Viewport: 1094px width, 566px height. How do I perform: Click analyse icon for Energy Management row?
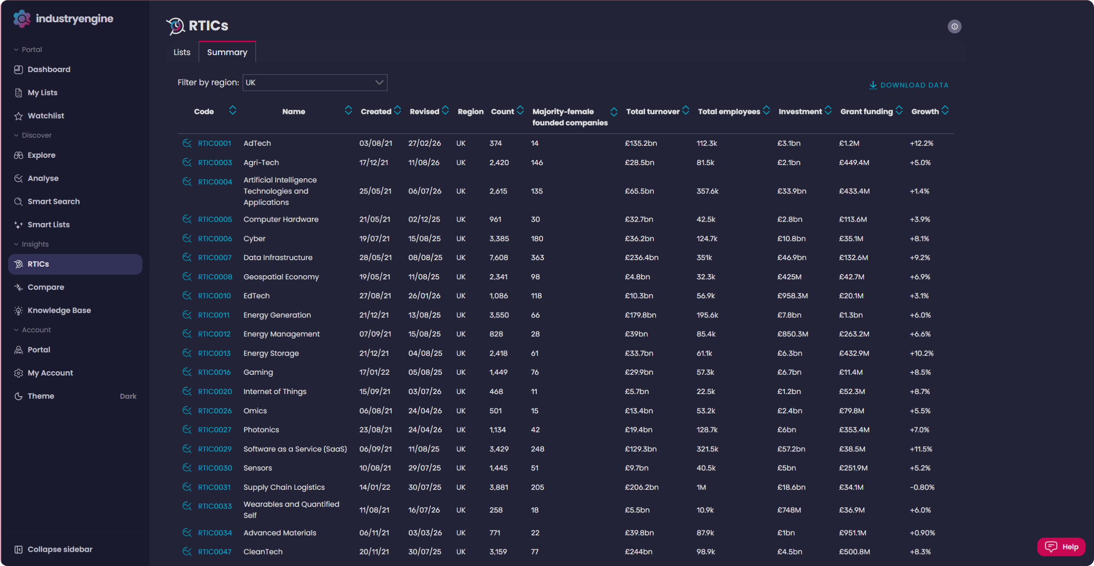click(x=187, y=334)
